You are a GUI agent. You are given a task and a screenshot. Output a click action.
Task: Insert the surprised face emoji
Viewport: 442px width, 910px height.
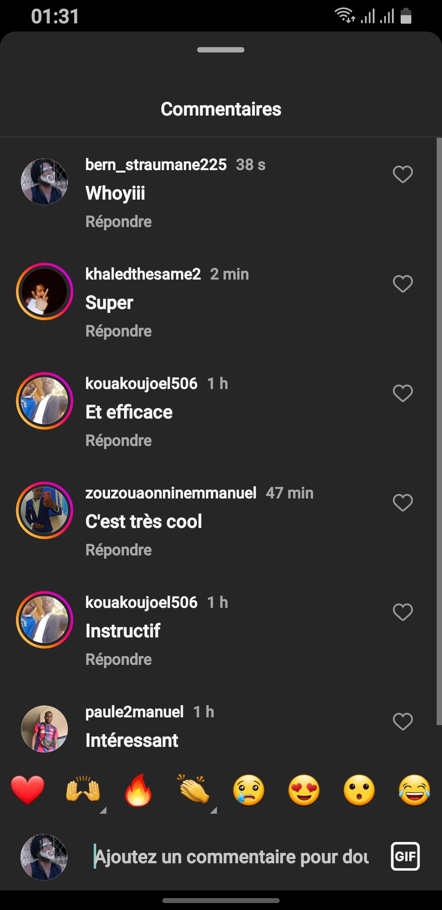(359, 790)
